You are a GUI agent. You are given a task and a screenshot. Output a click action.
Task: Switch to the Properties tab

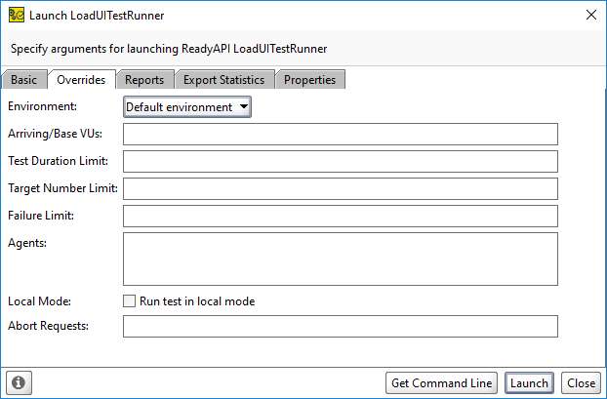tap(309, 80)
